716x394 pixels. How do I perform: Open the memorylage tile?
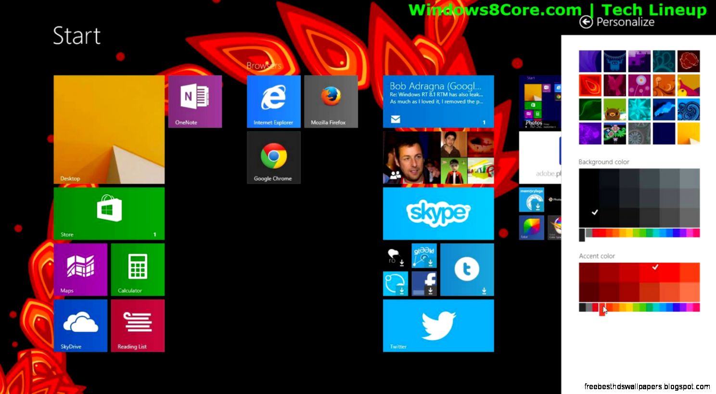(x=532, y=200)
